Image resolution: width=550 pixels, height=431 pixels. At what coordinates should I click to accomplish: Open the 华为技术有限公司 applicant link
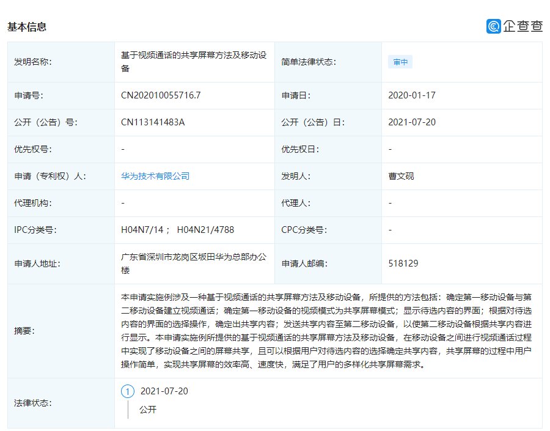point(155,176)
